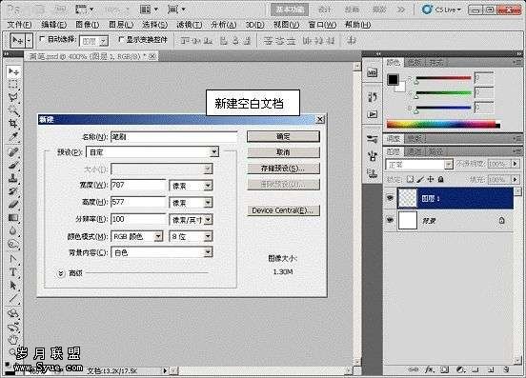This screenshot has height=378, width=526.
Task: Select the Crop tool
Action: click(x=13, y=124)
